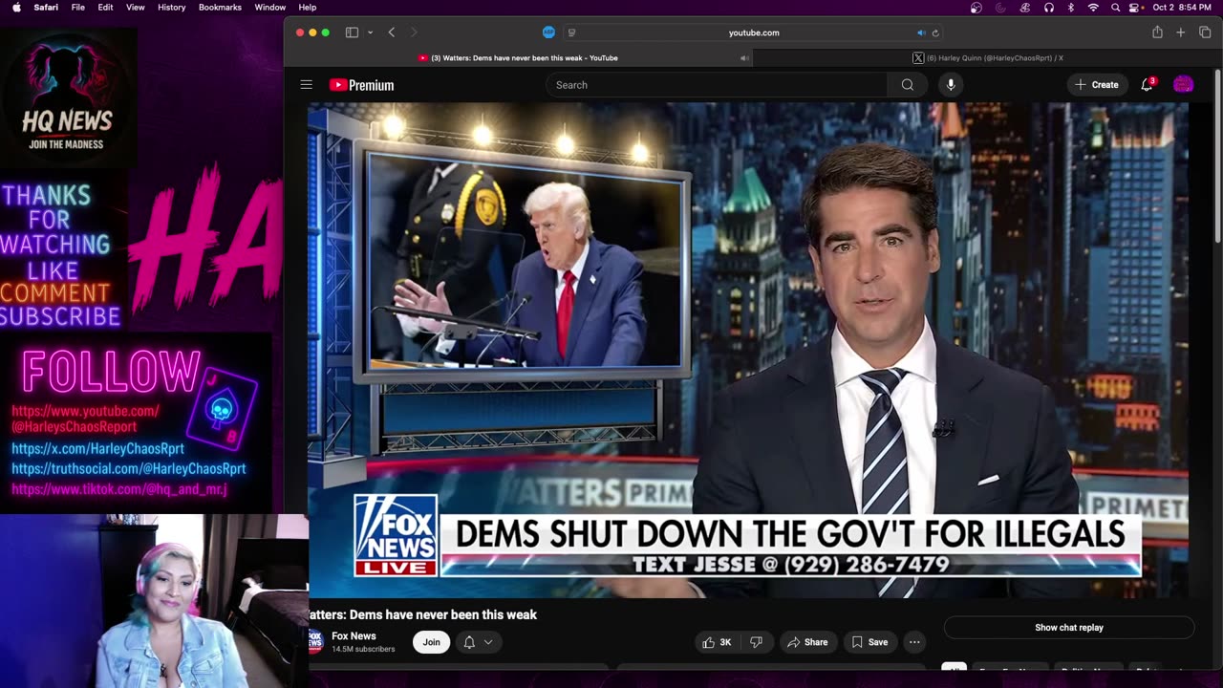
Task: Open the Safari profile extension icon
Action: tap(548, 32)
